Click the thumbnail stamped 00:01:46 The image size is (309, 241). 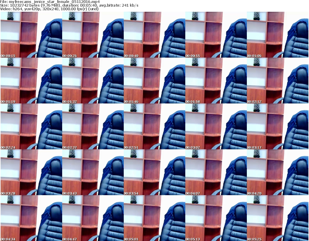click(154, 81)
